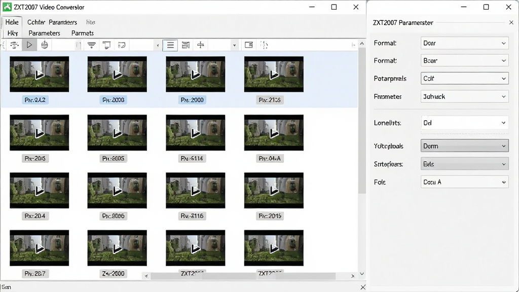Screen dimensions: 519x292
Task: Switch to details view icon in the toolbar
Action: tap(186, 45)
